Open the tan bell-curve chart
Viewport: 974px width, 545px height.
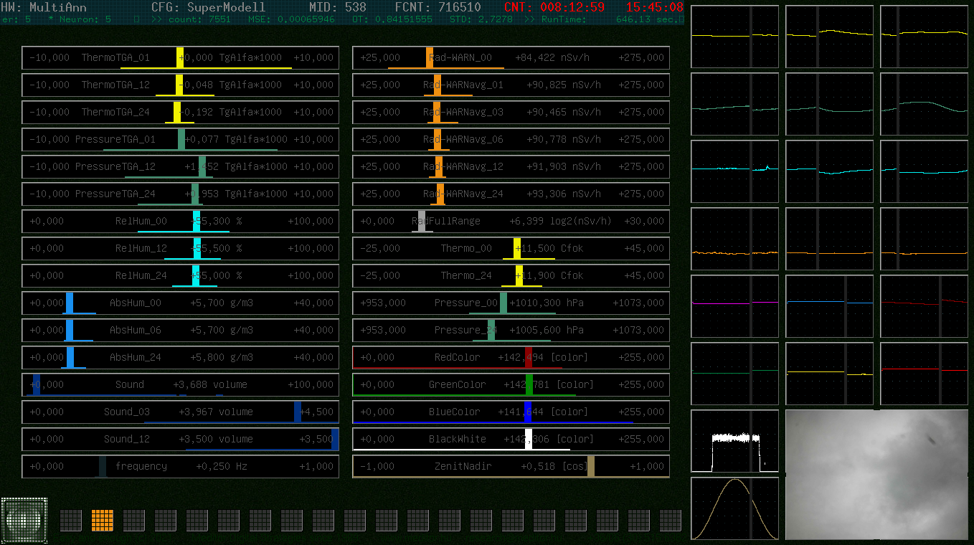(x=735, y=508)
